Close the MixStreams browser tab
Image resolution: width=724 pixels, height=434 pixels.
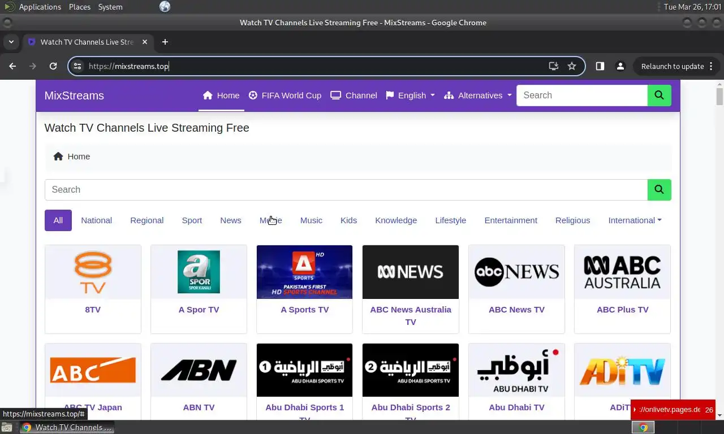click(x=145, y=42)
